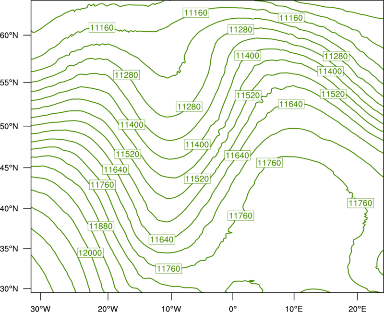Screen dimensions: 384x312
Task: Click the 11760 label directly above 12000's neighbor 11880
Action: 102,185
